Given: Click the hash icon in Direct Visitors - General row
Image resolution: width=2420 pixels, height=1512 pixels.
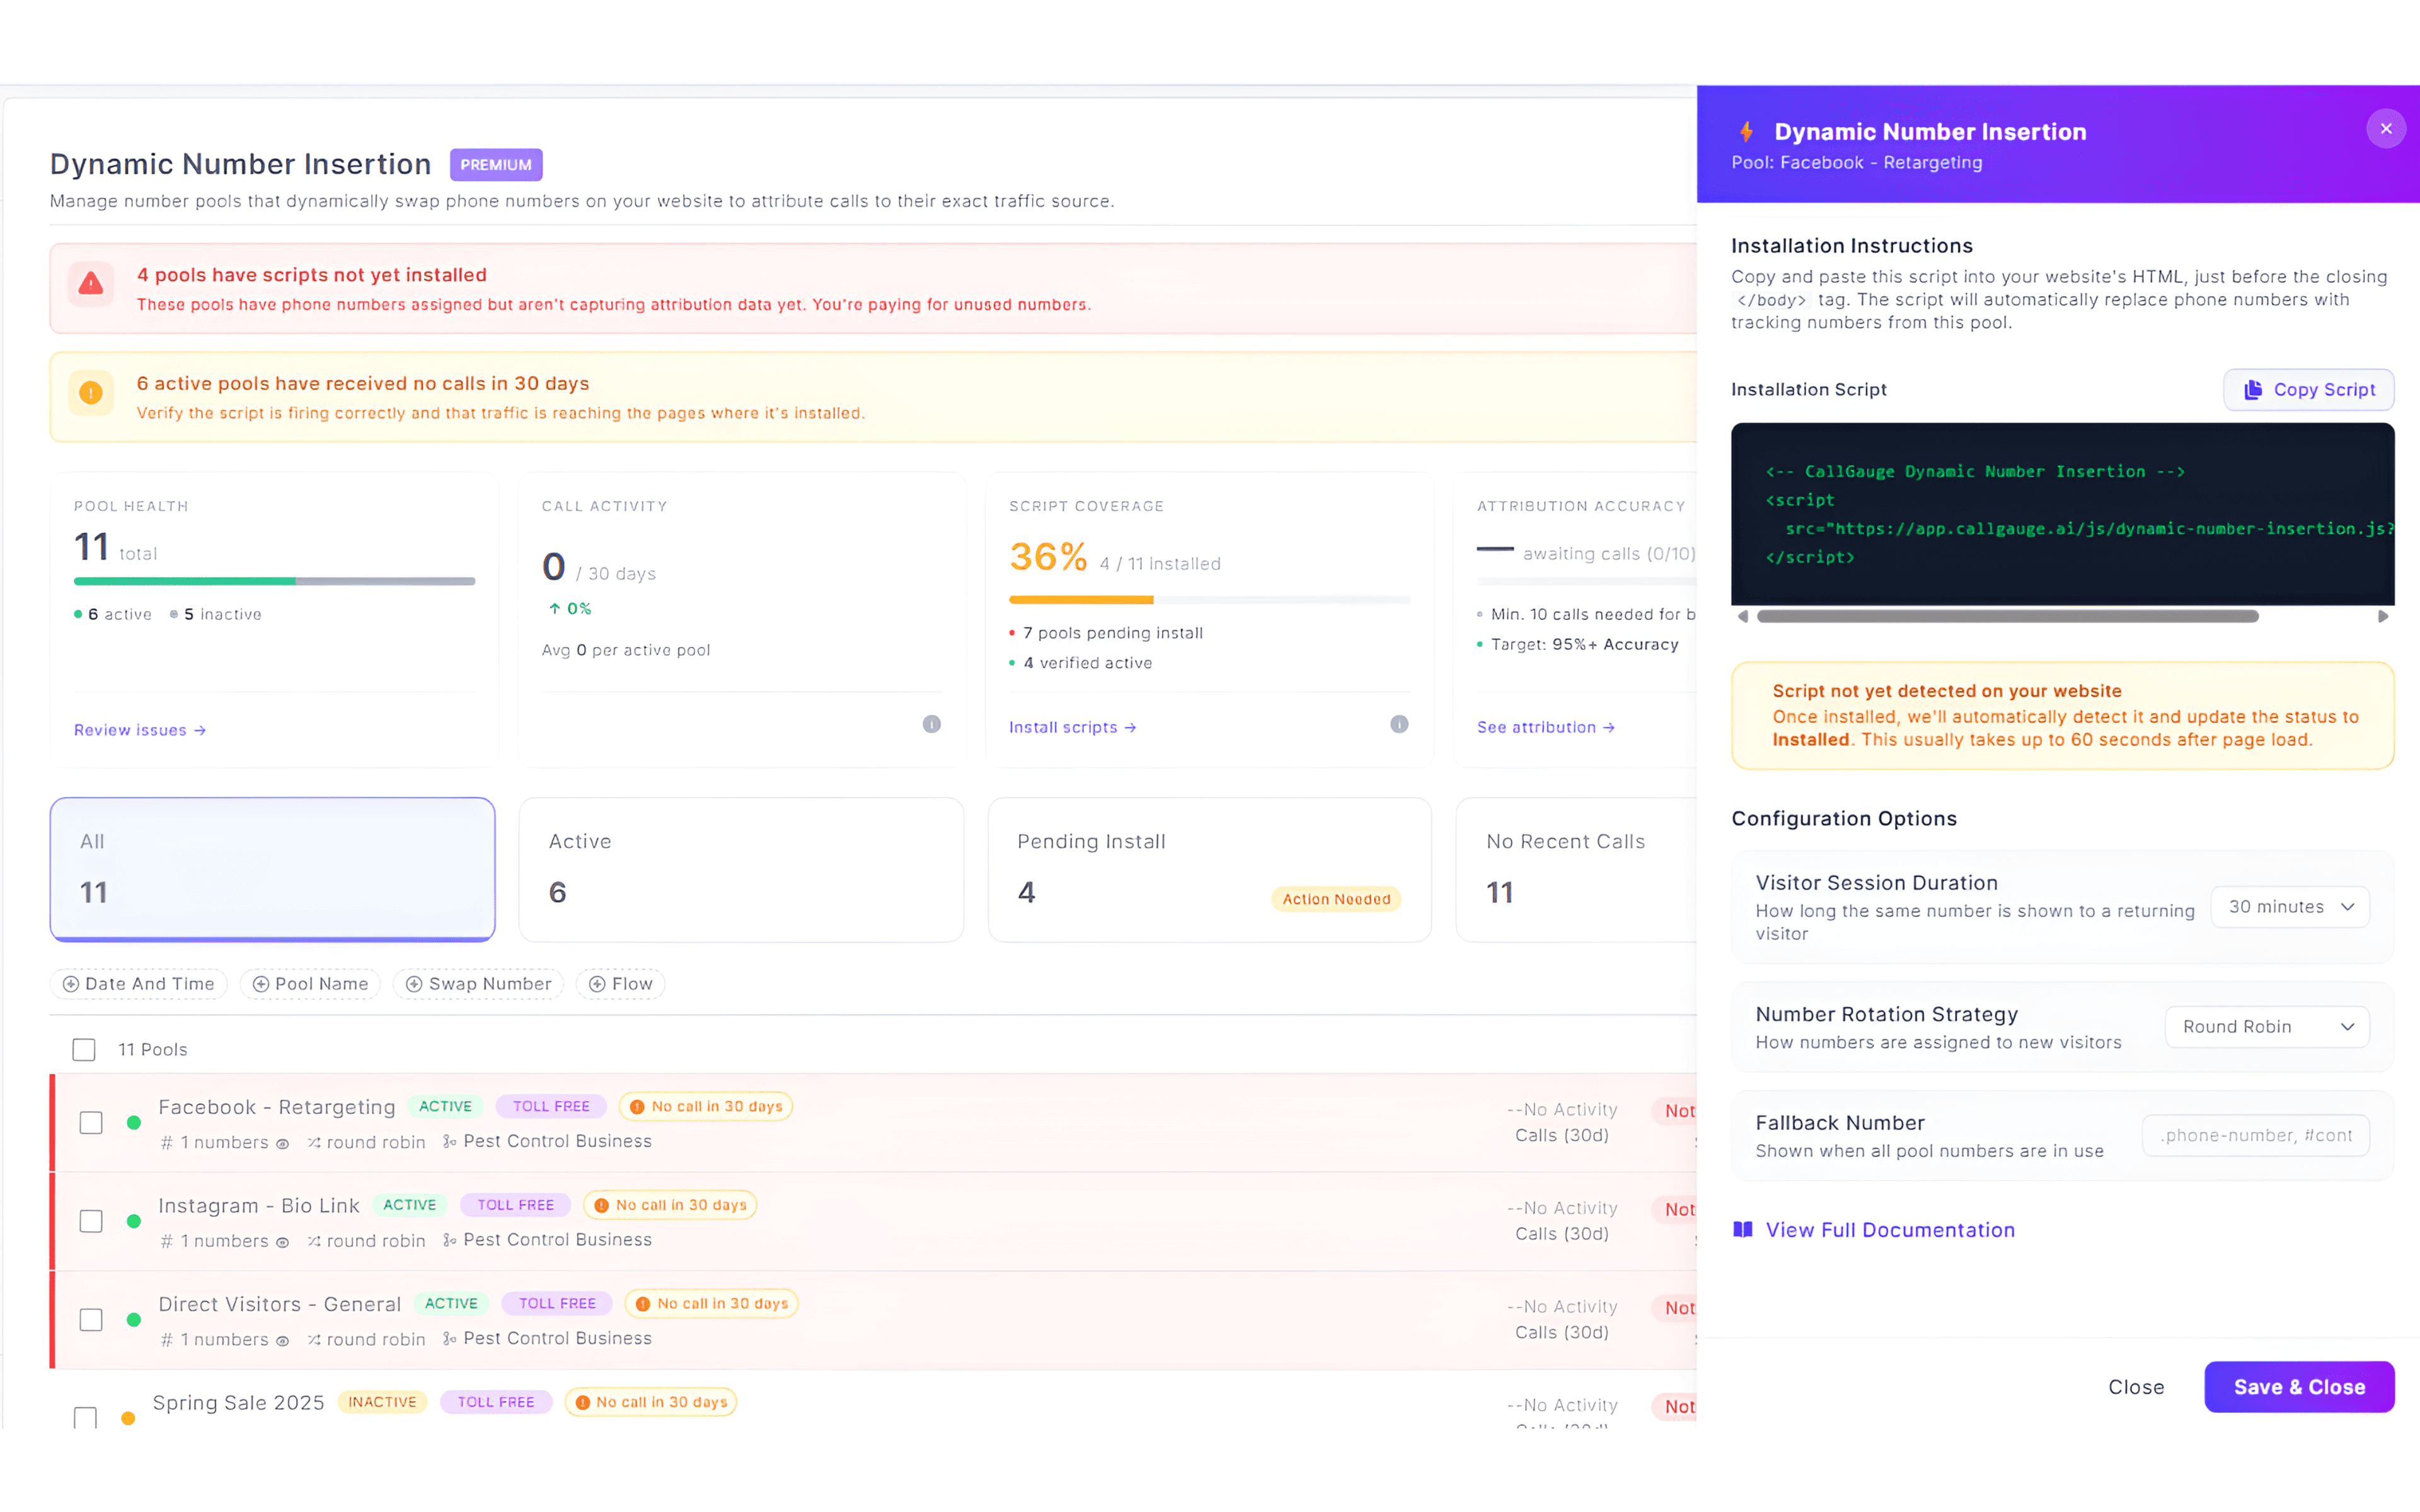Looking at the screenshot, I should pyautogui.click(x=166, y=1339).
